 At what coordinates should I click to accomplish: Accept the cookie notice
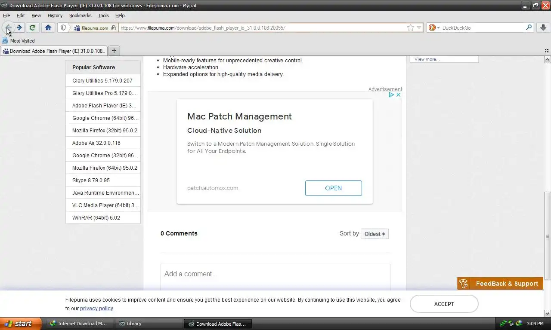tap(444, 304)
